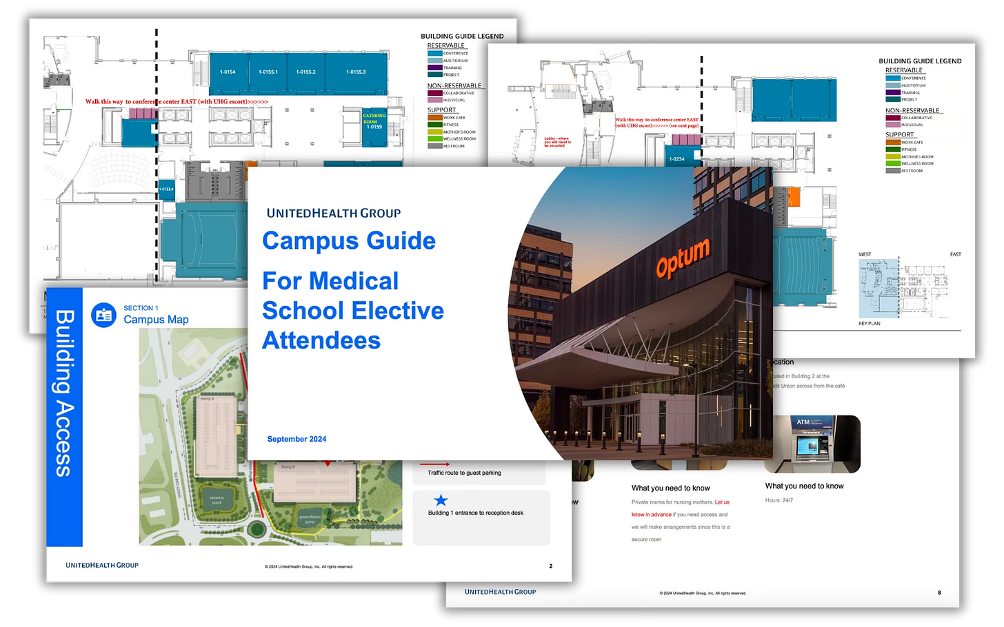
Task: Click the Collaborative color swatch in left legend
Action: point(434,93)
